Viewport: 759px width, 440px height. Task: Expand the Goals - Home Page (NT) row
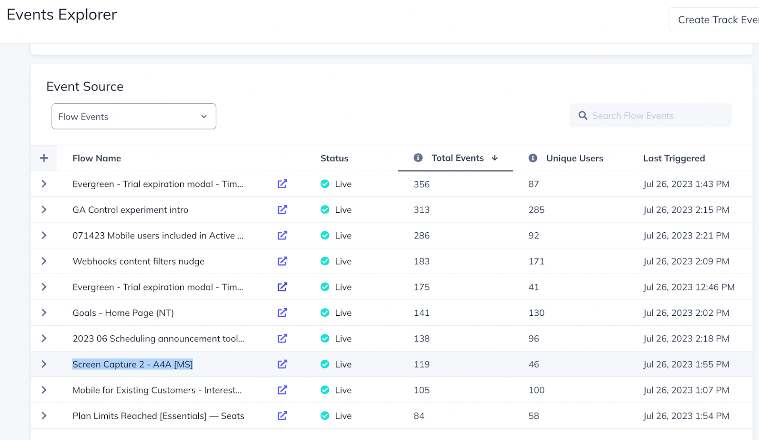click(44, 313)
